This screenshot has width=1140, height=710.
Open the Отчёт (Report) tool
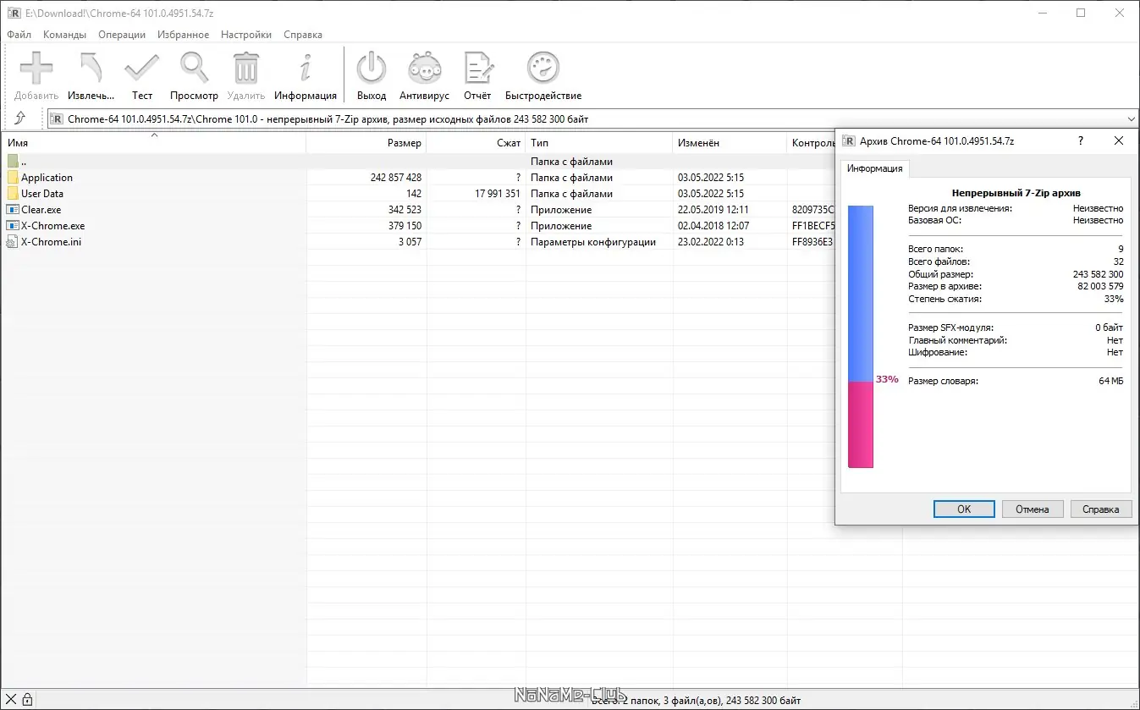pyautogui.click(x=477, y=68)
